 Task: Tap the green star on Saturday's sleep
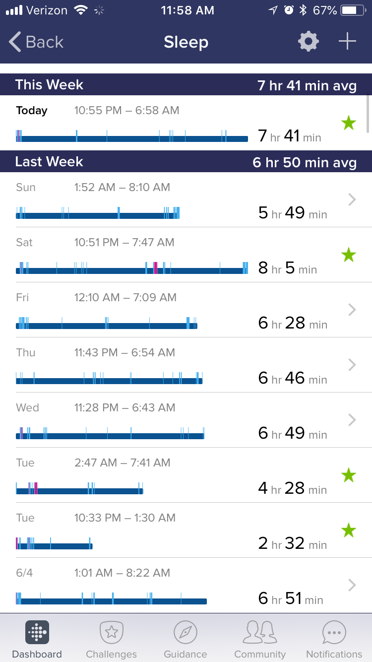coord(349,255)
